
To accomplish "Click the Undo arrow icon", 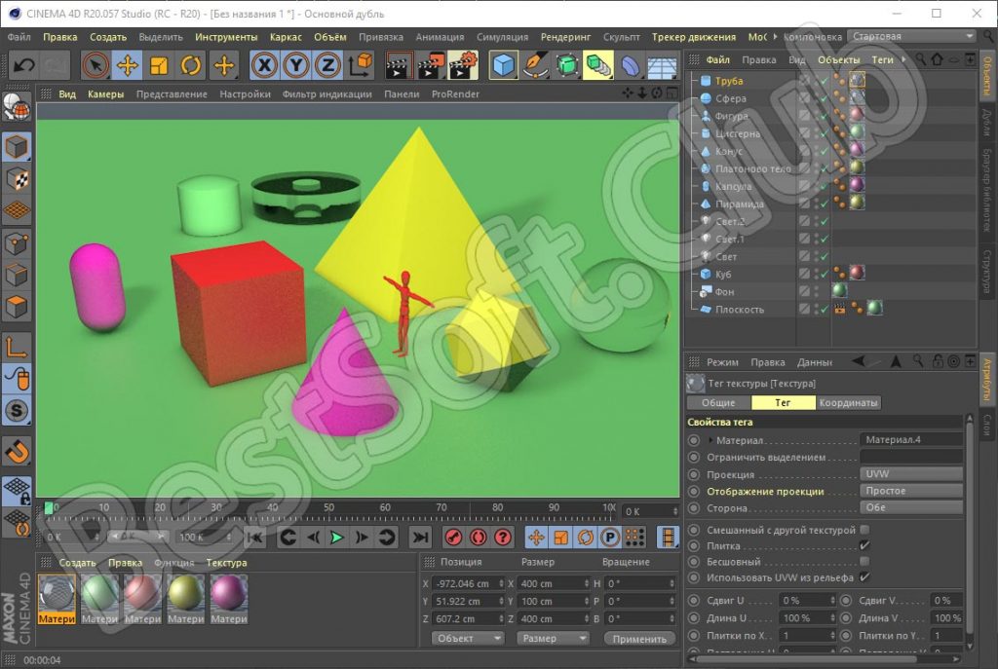I will tap(24, 65).
